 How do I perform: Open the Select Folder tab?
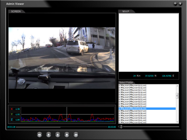(x=126, y=82)
